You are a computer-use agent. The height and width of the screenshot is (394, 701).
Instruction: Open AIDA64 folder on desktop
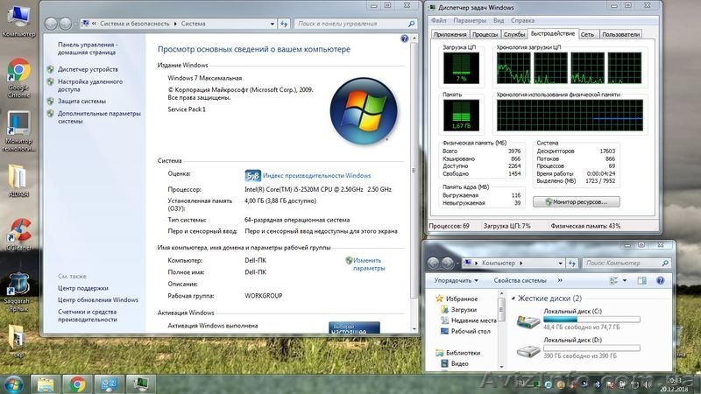pos(18,181)
